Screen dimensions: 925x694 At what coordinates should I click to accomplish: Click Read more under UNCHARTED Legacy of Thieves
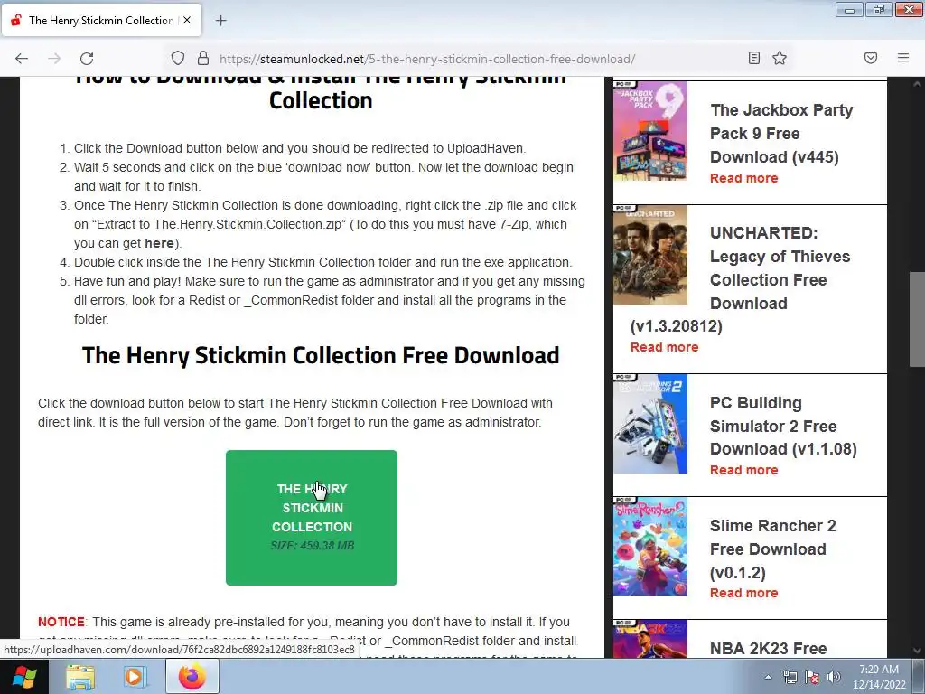(x=664, y=347)
